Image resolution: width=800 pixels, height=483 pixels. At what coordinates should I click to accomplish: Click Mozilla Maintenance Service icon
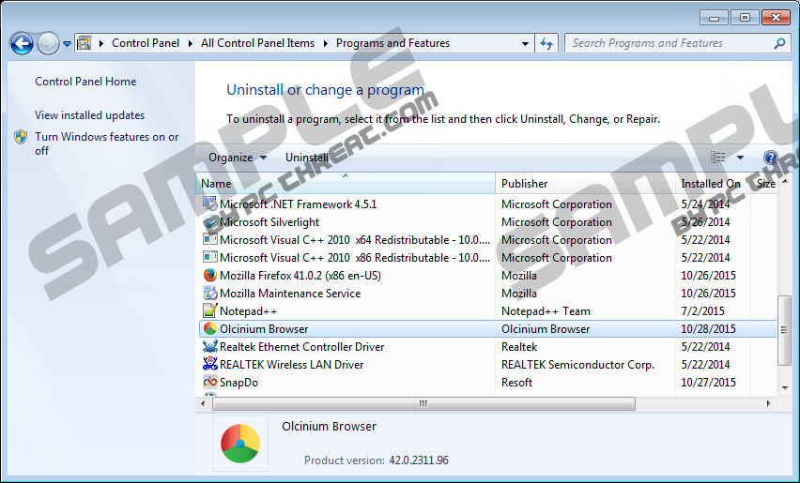(x=210, y=293)
